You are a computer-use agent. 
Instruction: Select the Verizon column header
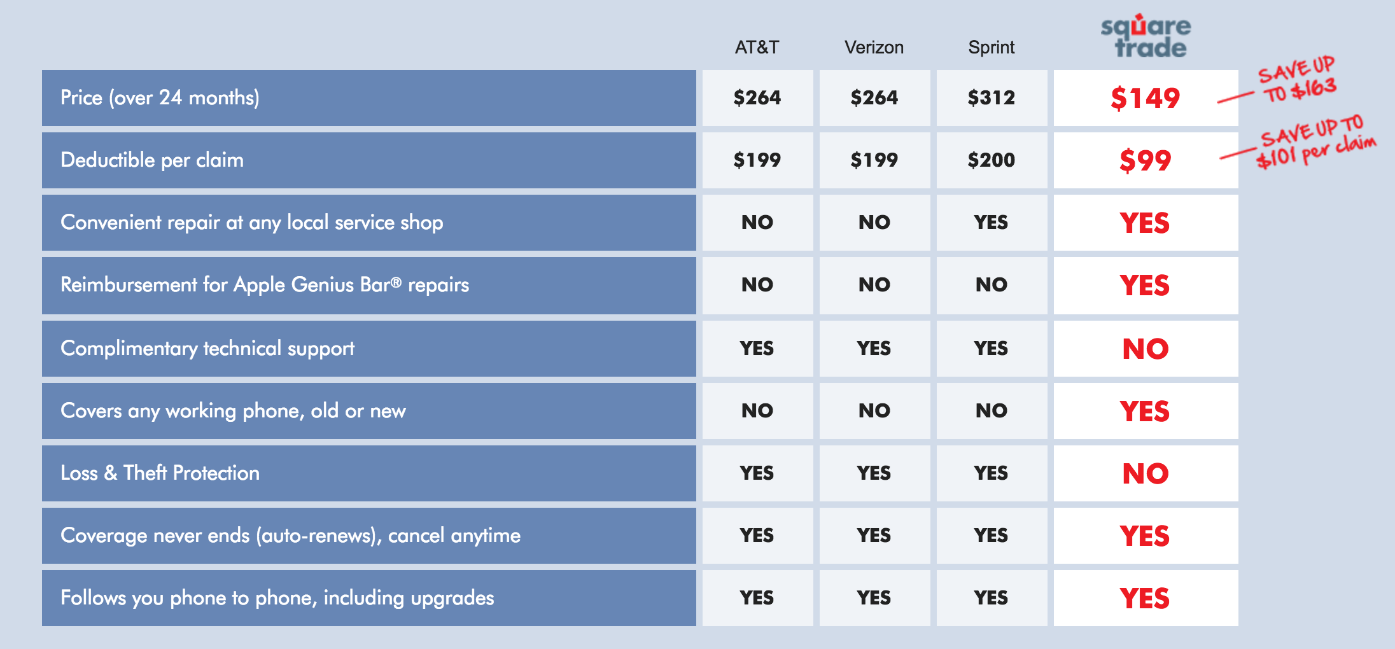(874, 48)
